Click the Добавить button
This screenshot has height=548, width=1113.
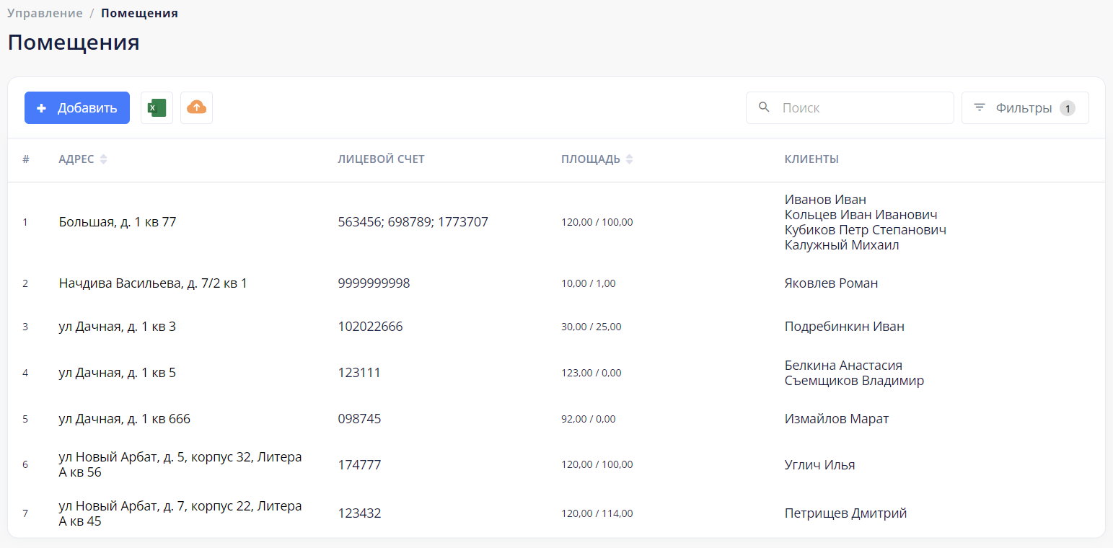[x=77, y=108]
